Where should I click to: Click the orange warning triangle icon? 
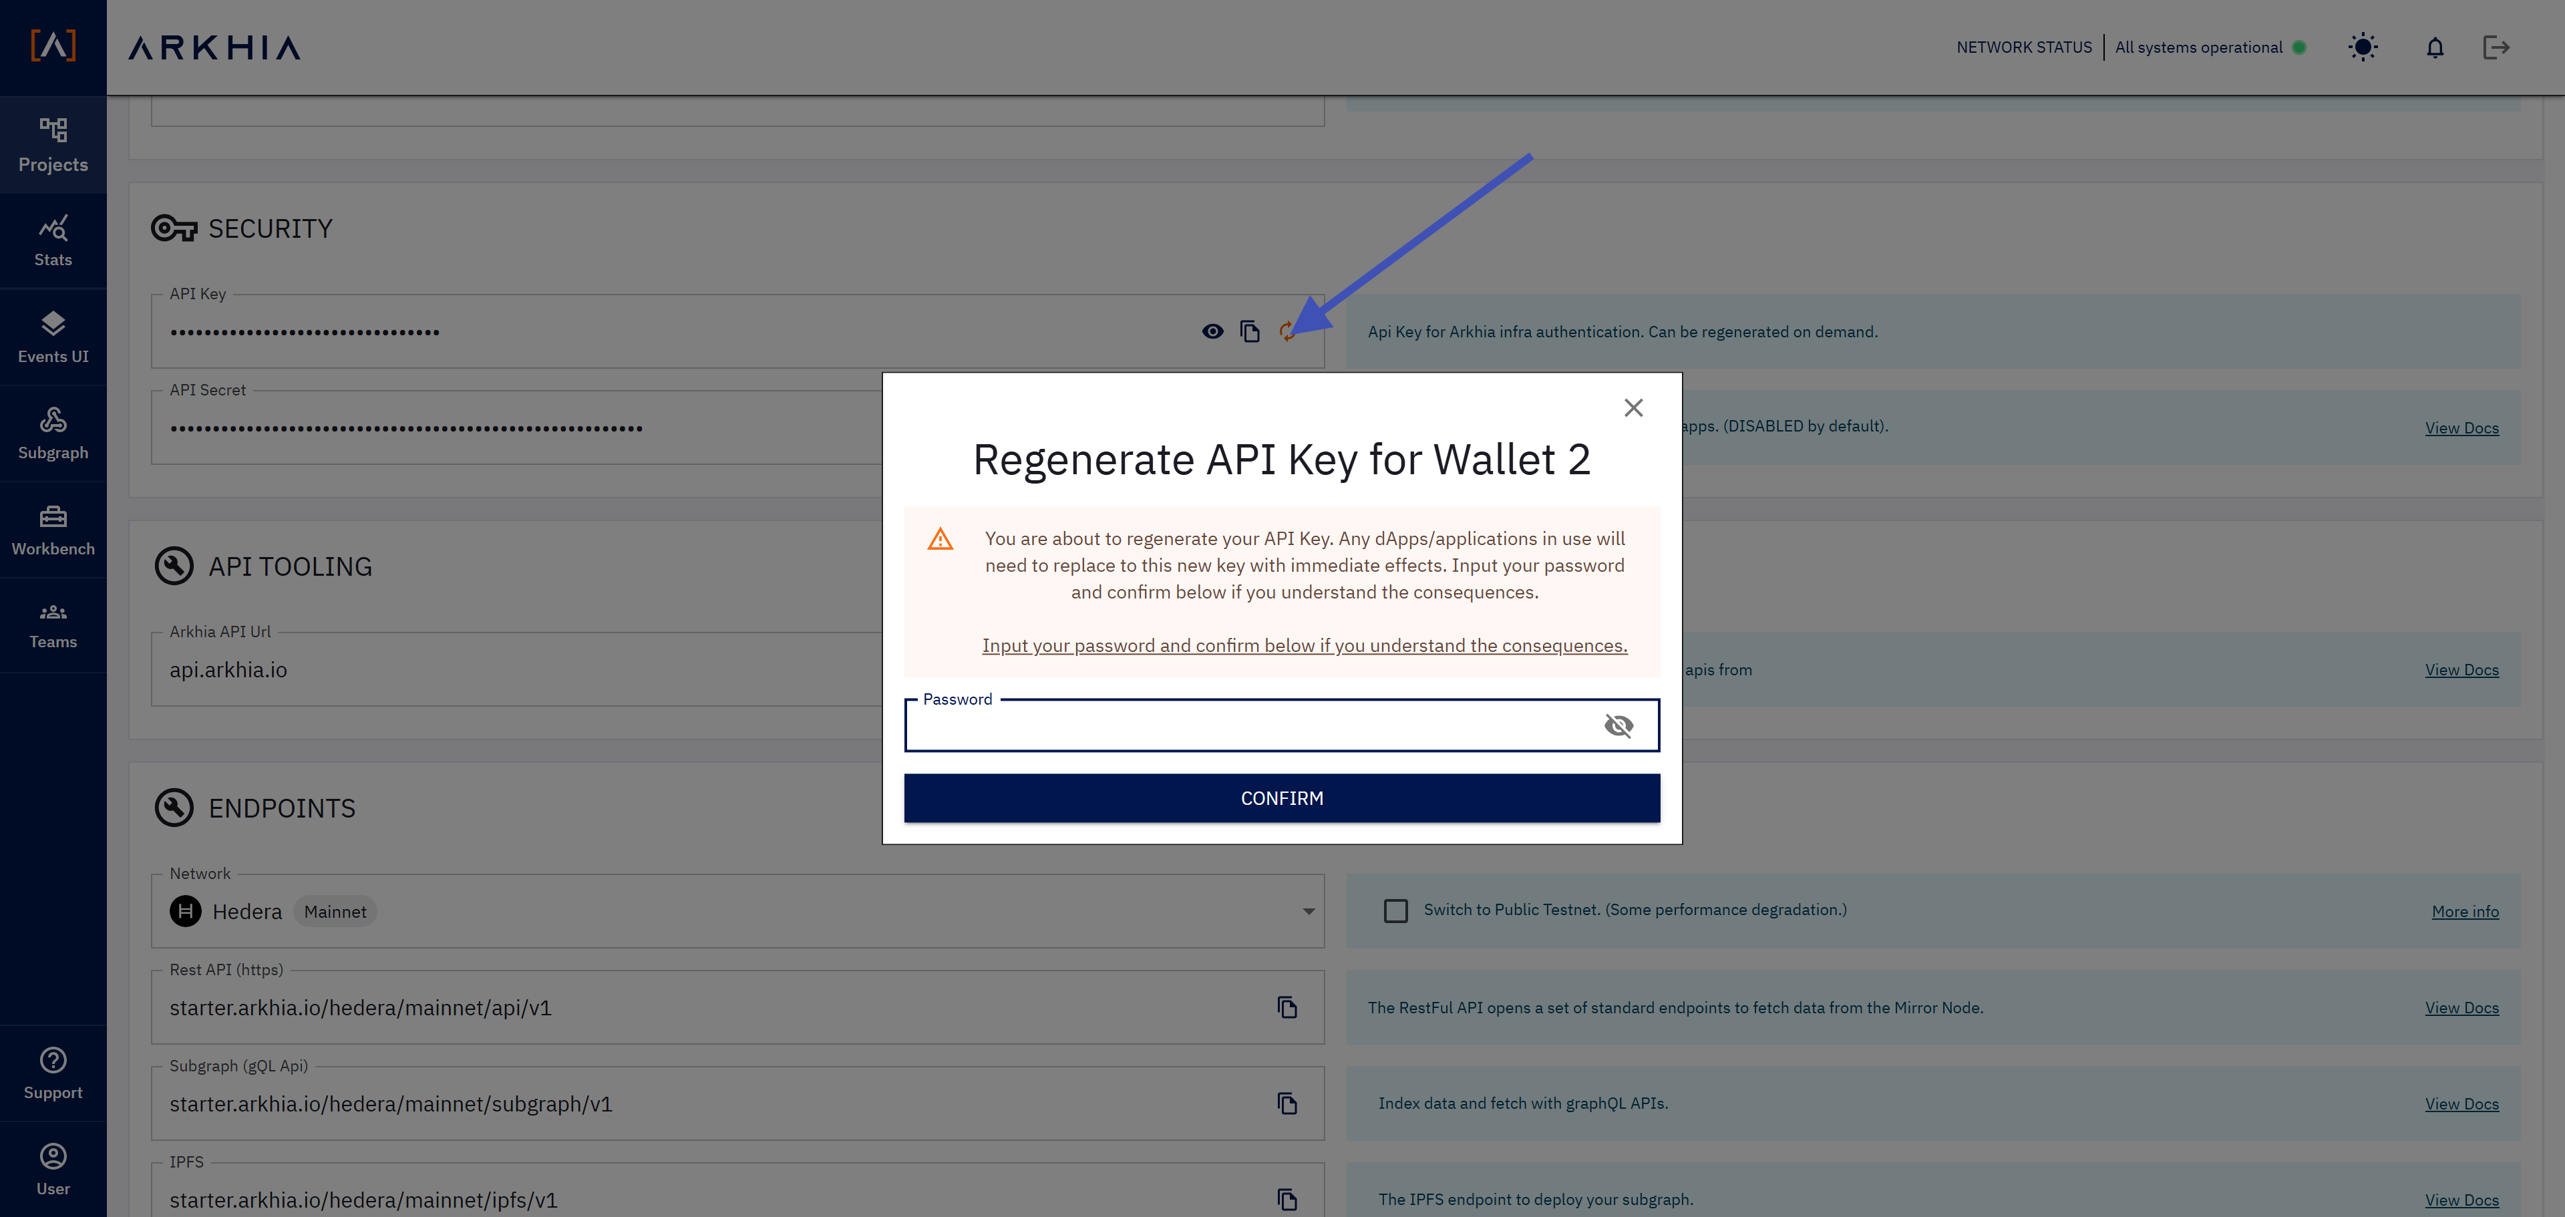point(940,540)
